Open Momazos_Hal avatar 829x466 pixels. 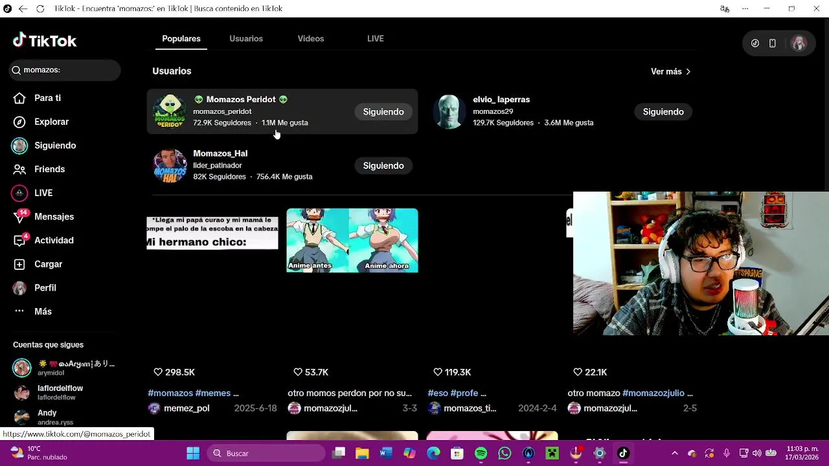point(170,165)
